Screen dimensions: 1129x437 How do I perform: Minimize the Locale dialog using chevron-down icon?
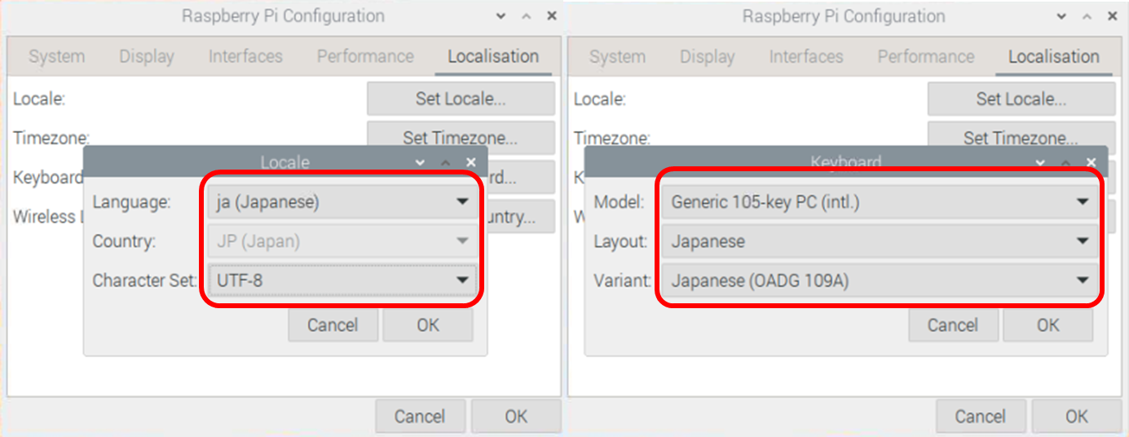pyautogui.click(x=420, y=162)
